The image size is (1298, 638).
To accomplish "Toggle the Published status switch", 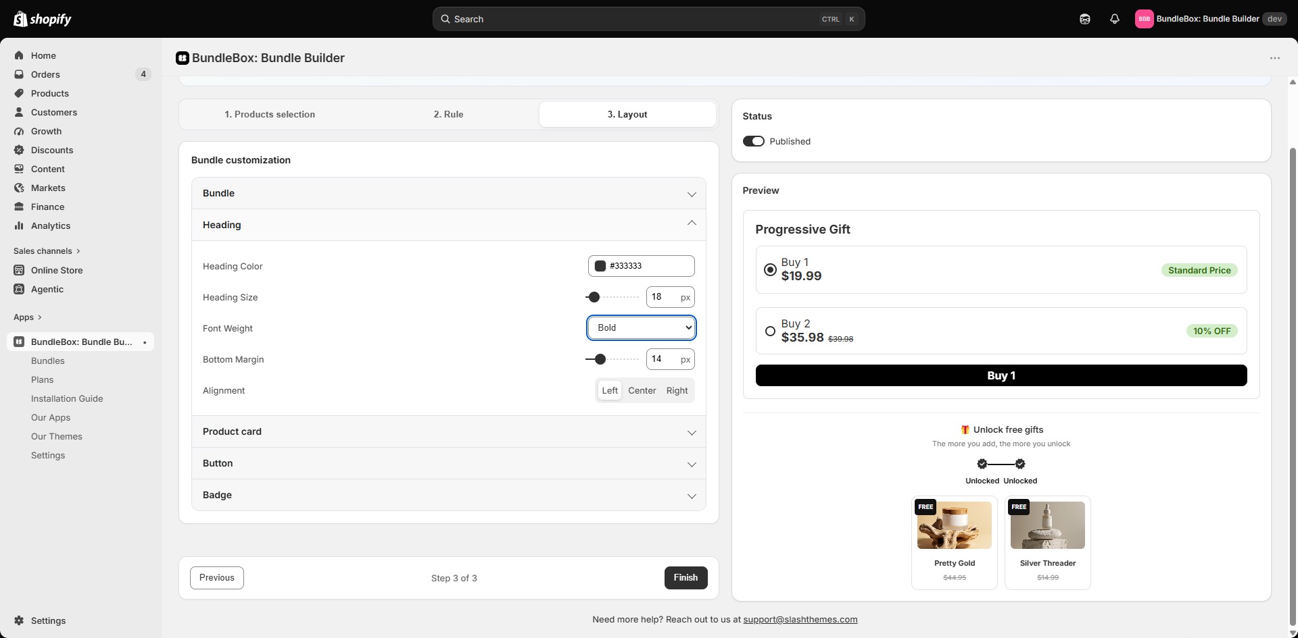I will click(753, 141).
